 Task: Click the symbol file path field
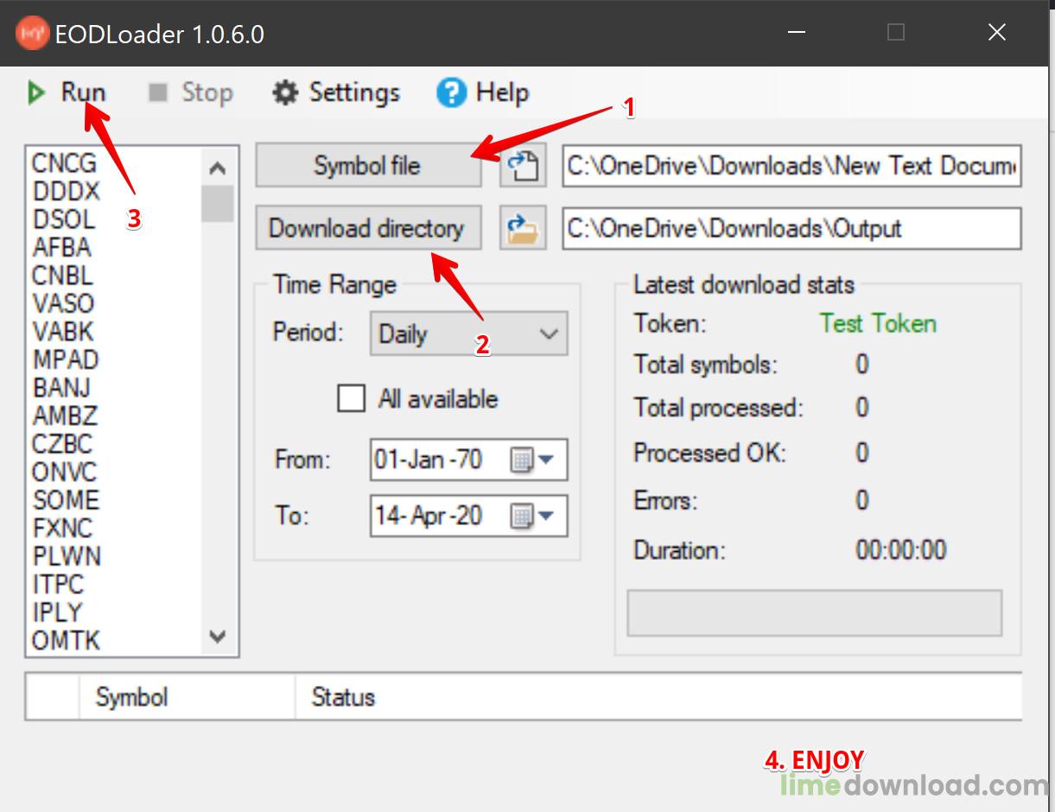791,166
